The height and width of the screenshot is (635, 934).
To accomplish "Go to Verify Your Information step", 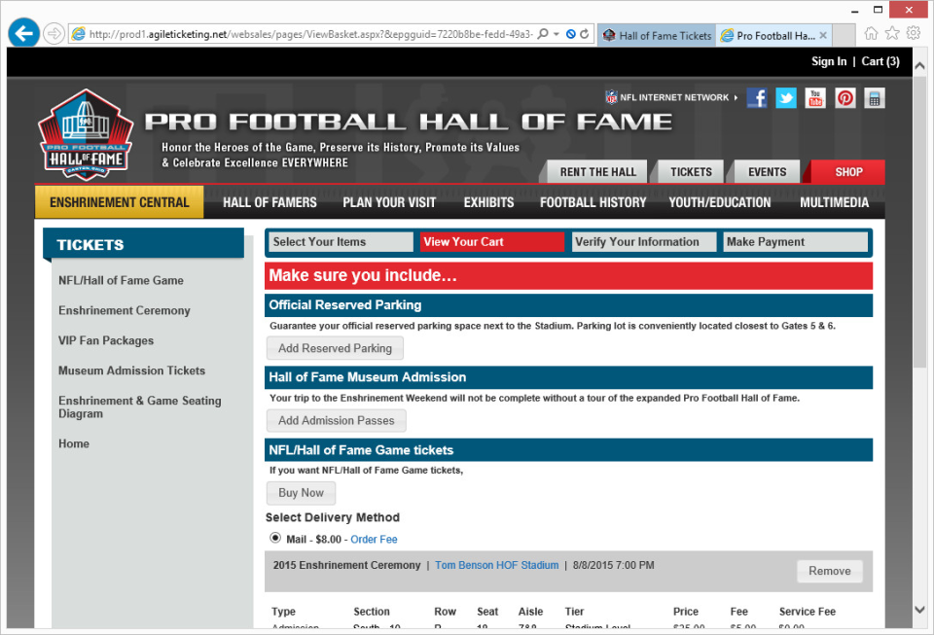I will pos(644,241).
